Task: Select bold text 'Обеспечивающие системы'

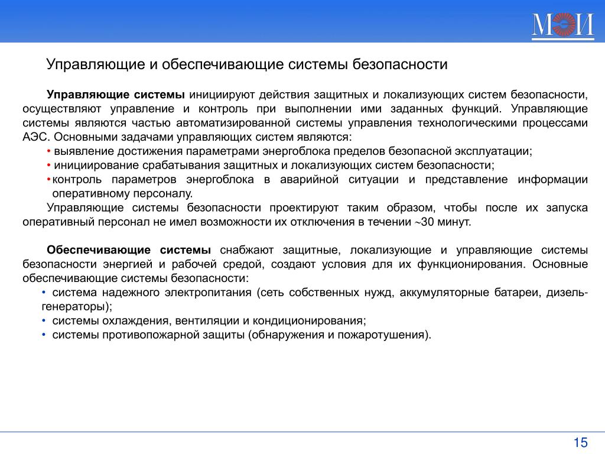Action: (x=129, y=250)
